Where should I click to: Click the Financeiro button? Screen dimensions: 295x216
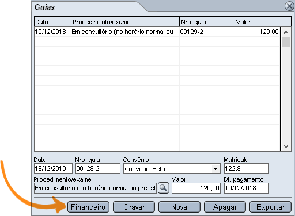tap(88, 207)
